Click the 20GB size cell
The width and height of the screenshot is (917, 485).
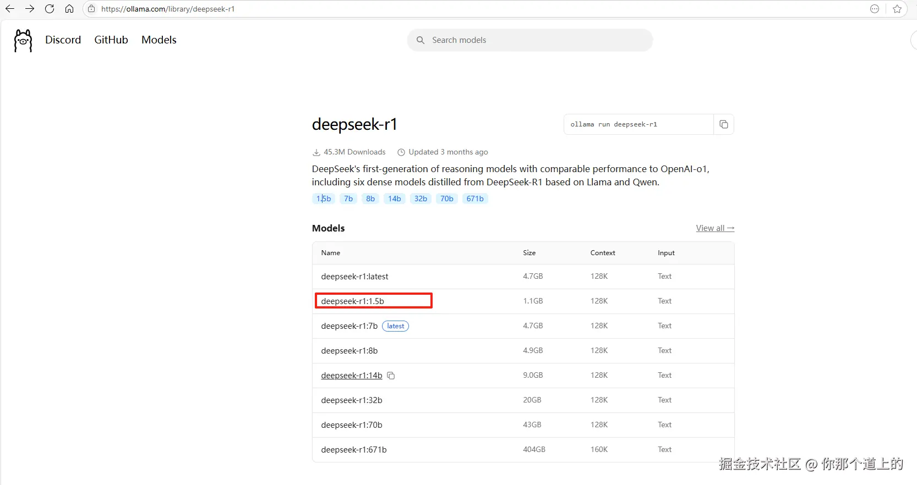point(532,400)
